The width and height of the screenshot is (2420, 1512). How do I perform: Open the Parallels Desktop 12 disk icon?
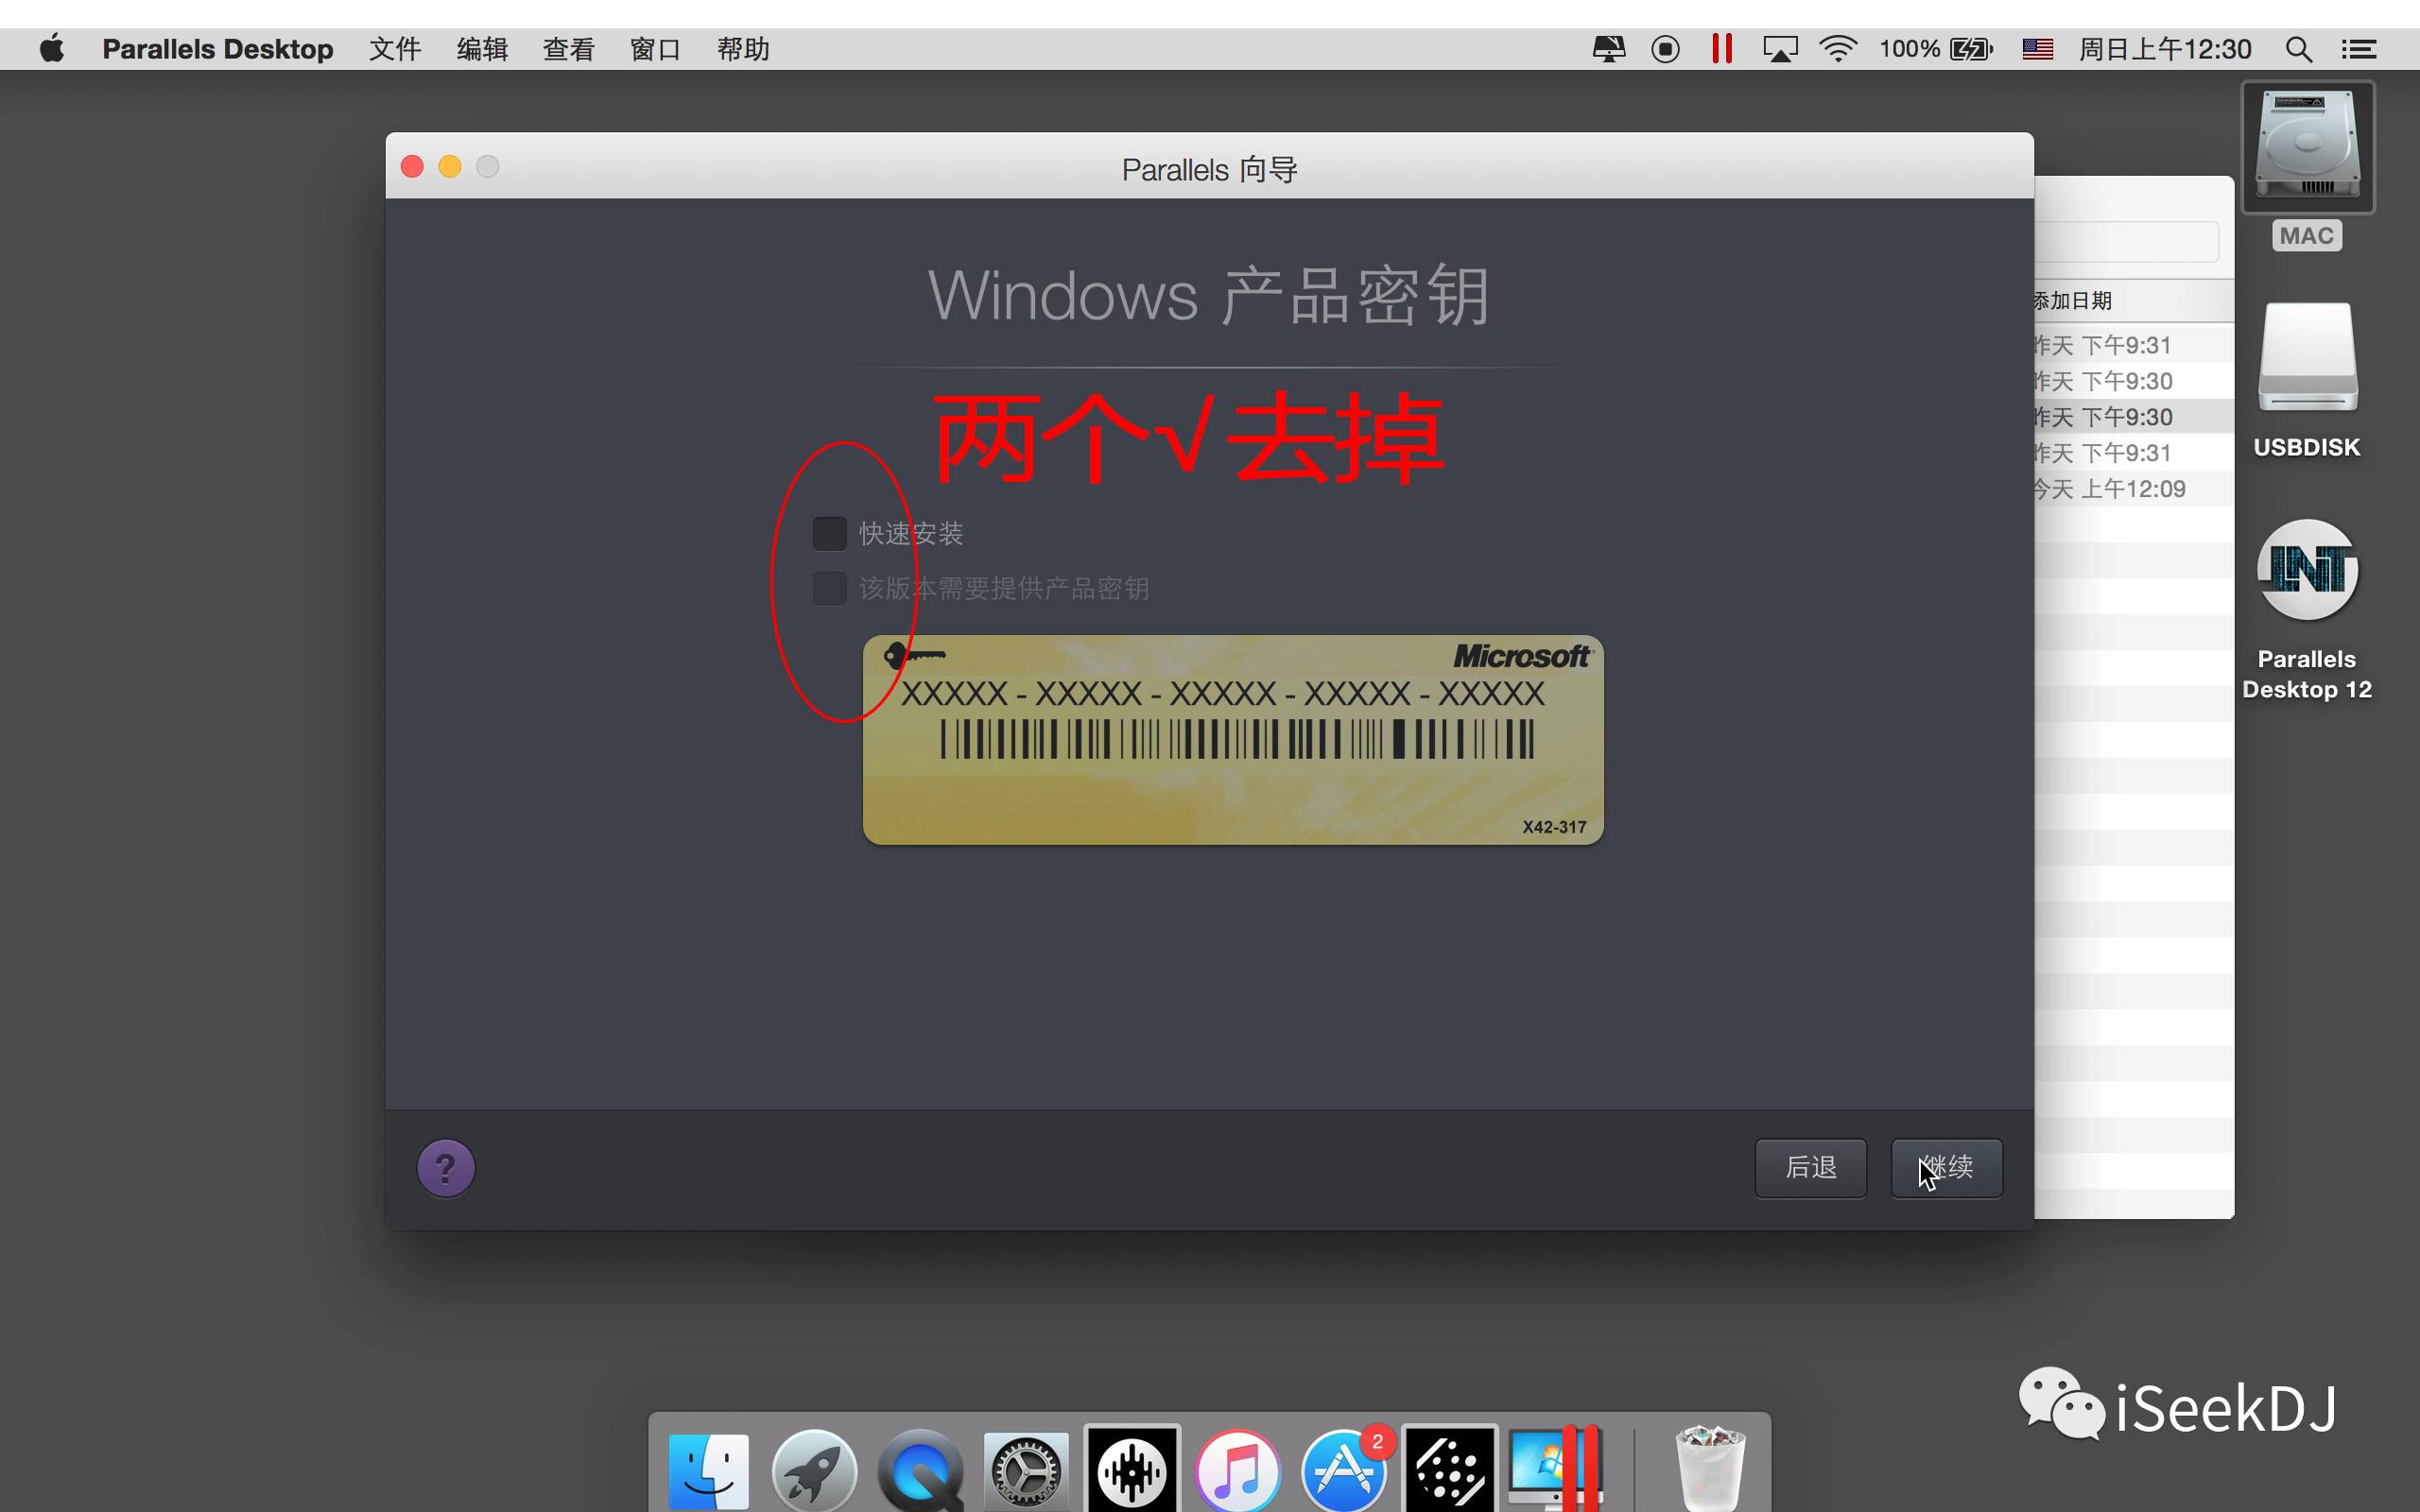coord(2307,570)
